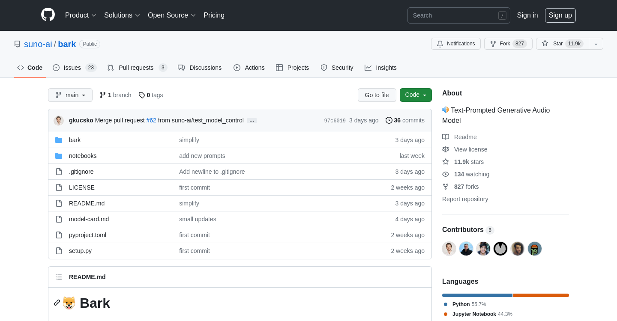Screen dimensions: 617x321
Task: Click the scales icon next to View license
Action: coord(446,149)
